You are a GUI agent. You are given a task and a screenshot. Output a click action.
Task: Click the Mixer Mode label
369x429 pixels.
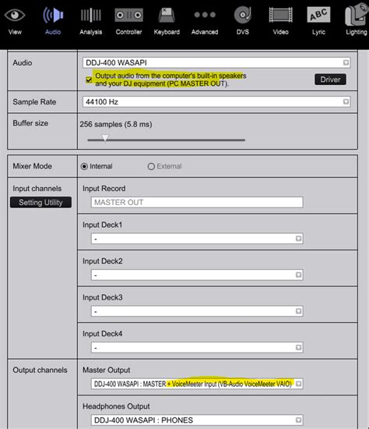pos(32,166)
